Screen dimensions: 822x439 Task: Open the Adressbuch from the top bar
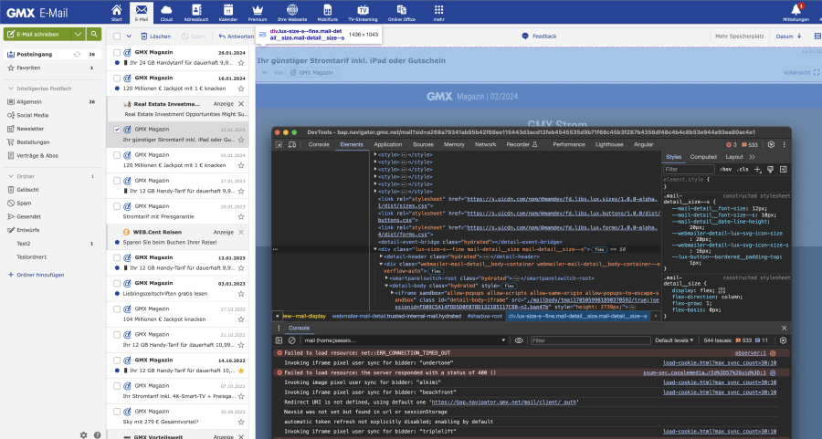point(195,12)
